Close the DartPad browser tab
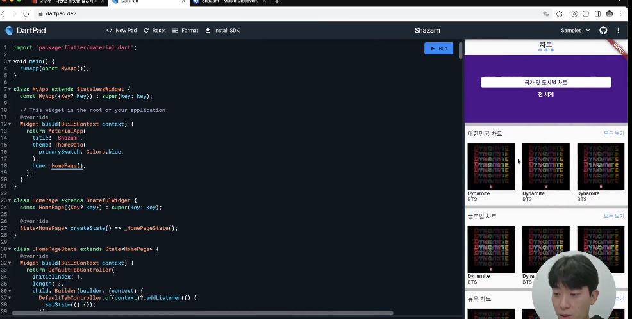632x319 pixels. click(183, 2)
